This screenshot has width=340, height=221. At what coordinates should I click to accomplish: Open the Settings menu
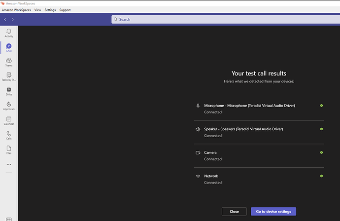pos(50,10)
